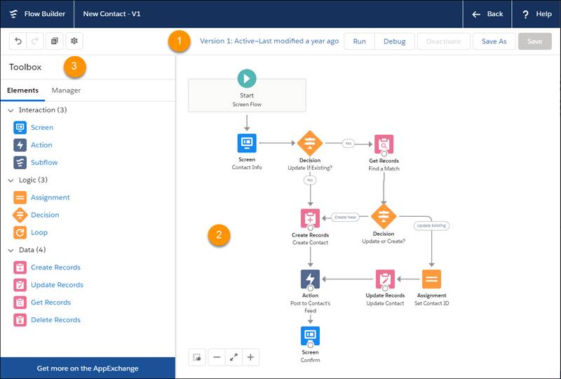Select the Create Contact node on canvas
Screen dimensions: 561x379
click(310, 218)
